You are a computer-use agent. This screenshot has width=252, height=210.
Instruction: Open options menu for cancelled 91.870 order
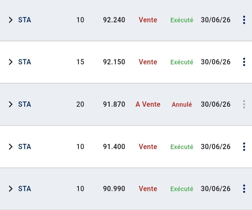244,104
